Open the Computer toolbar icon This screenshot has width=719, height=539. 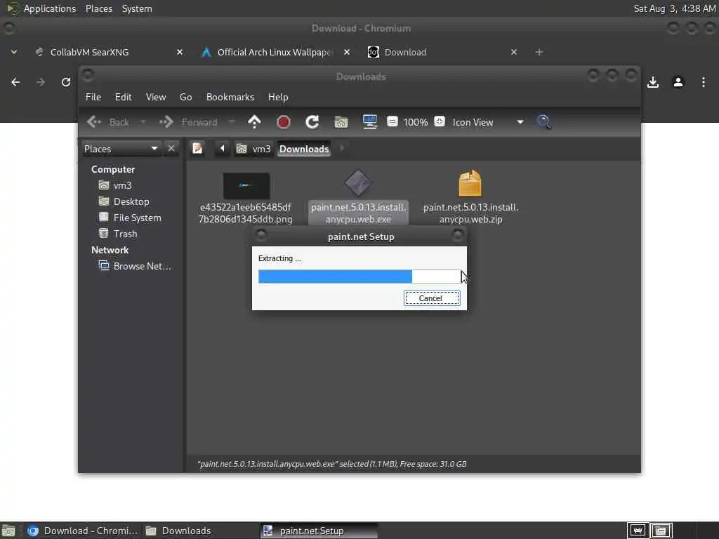tap(369, 122)
